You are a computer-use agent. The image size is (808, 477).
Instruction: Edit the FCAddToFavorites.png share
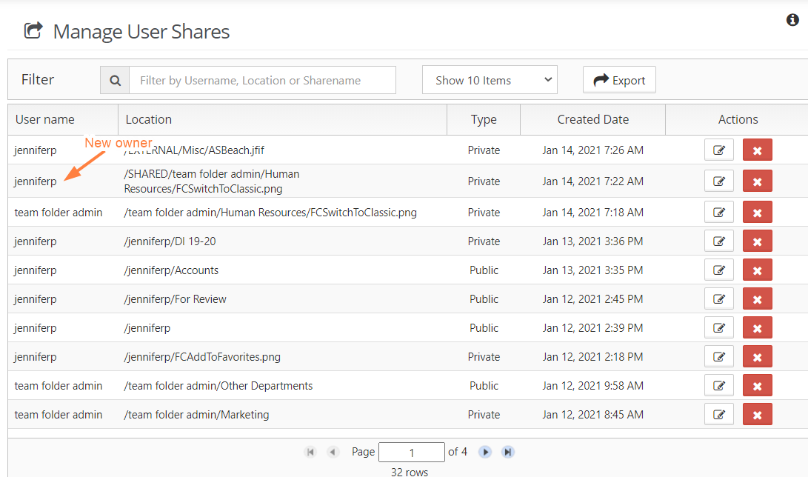718,357
